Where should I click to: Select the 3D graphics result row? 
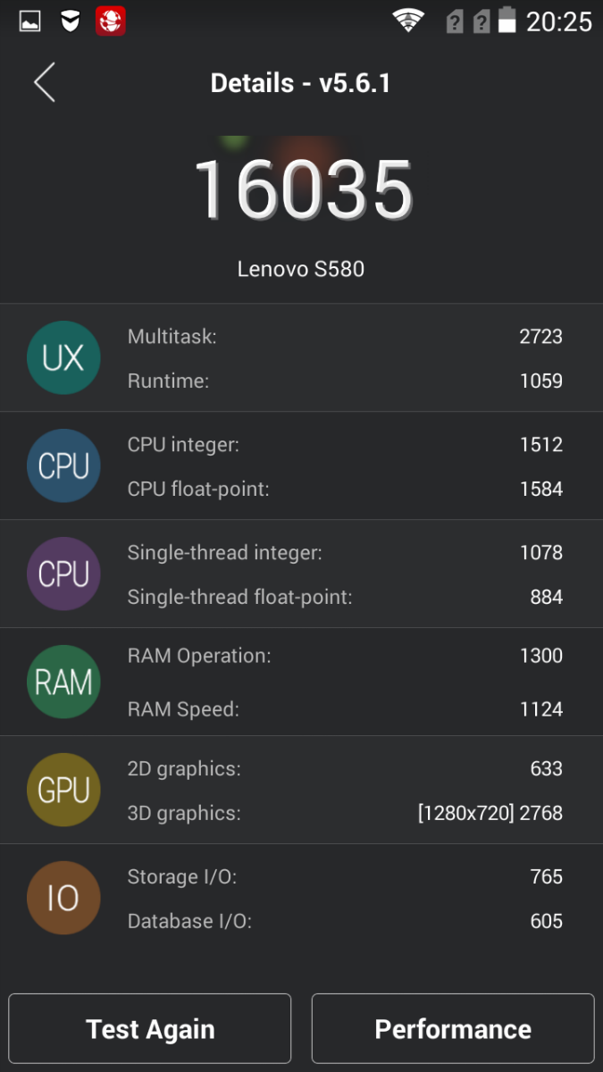coord(345,813)
